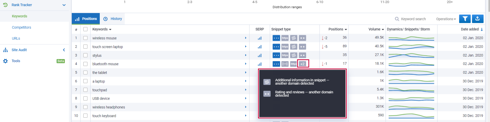Click the magnifier icon in keyword search

coord(397,19)
